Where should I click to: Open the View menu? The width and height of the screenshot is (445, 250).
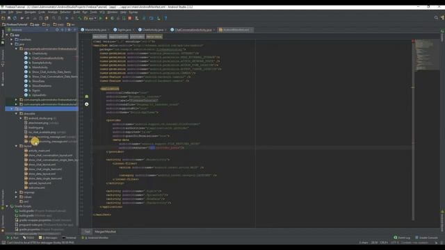[x=19, y=12]
